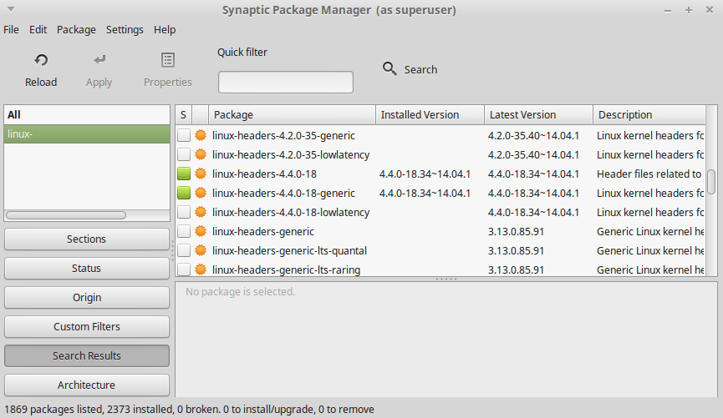Click supported icon beside linux-headers-generic

click(x=201, y=231)
